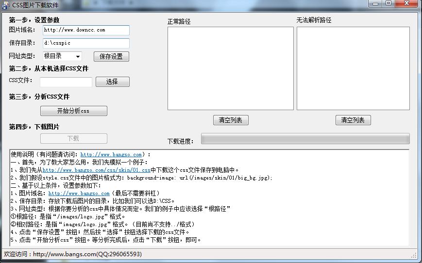Focus the 图片域名 domain input field

pyautogui.click(x=86, y=30)
